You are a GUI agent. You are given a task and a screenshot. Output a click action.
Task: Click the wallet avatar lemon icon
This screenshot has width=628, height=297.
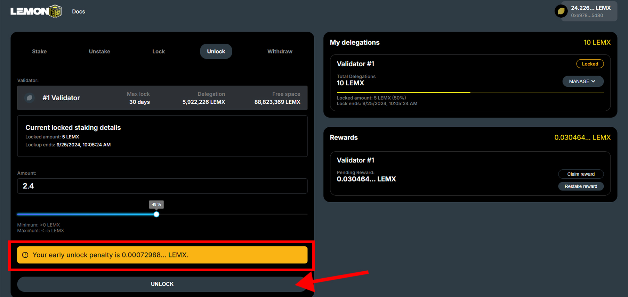(561, 11)
